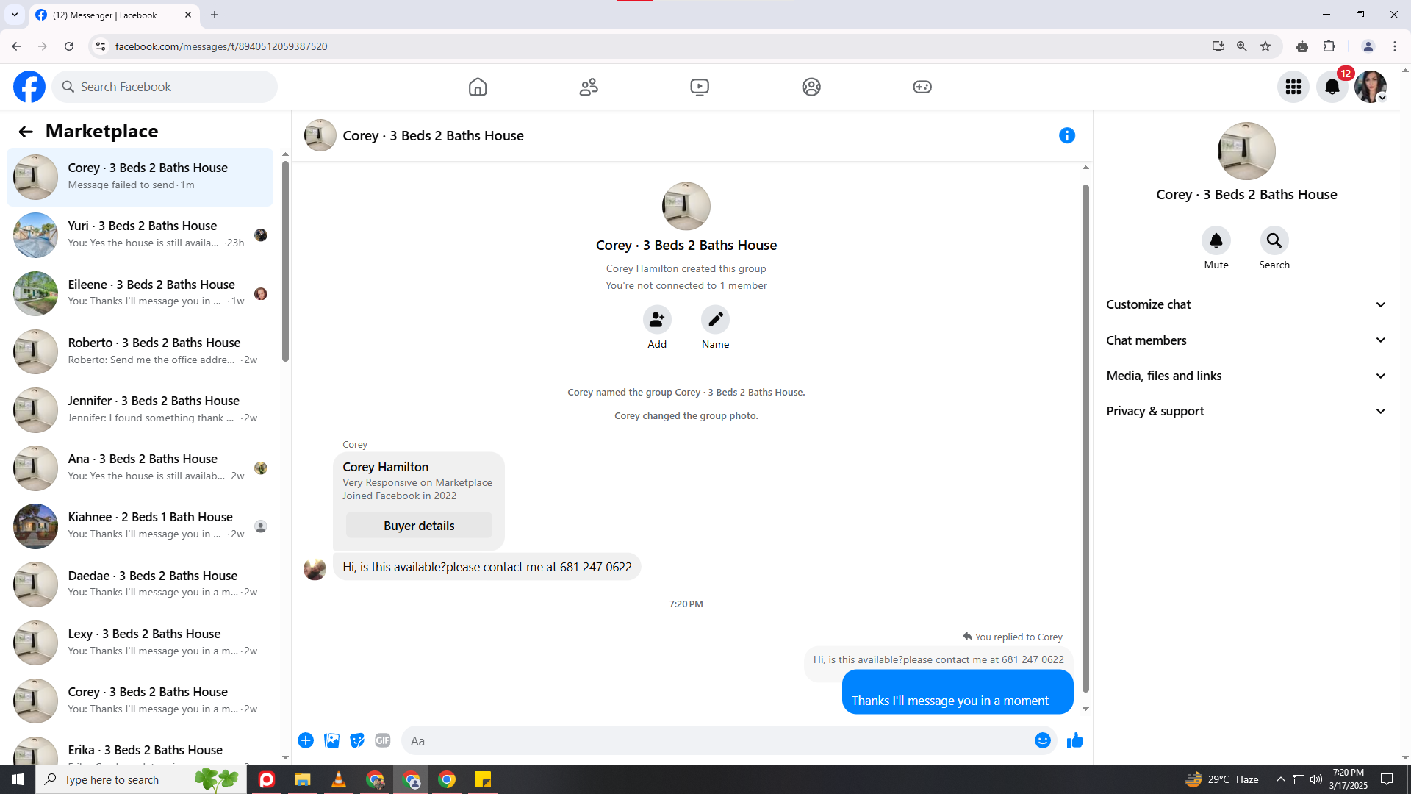Add people to the group chat
The image size is (1411, 794).
point(657,320)
